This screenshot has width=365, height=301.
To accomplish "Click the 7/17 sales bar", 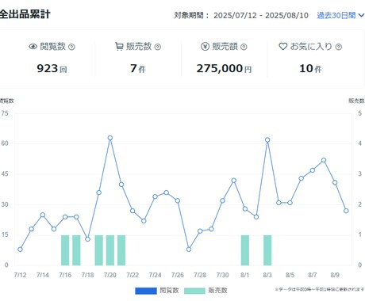I will [x=76, y=250].
